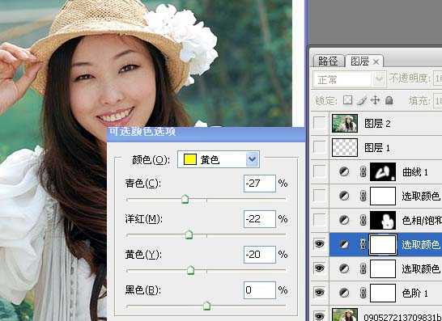Screen dimensions: 442x321
Task: Close the 图层 tab with its x
Action: (376, 61)
